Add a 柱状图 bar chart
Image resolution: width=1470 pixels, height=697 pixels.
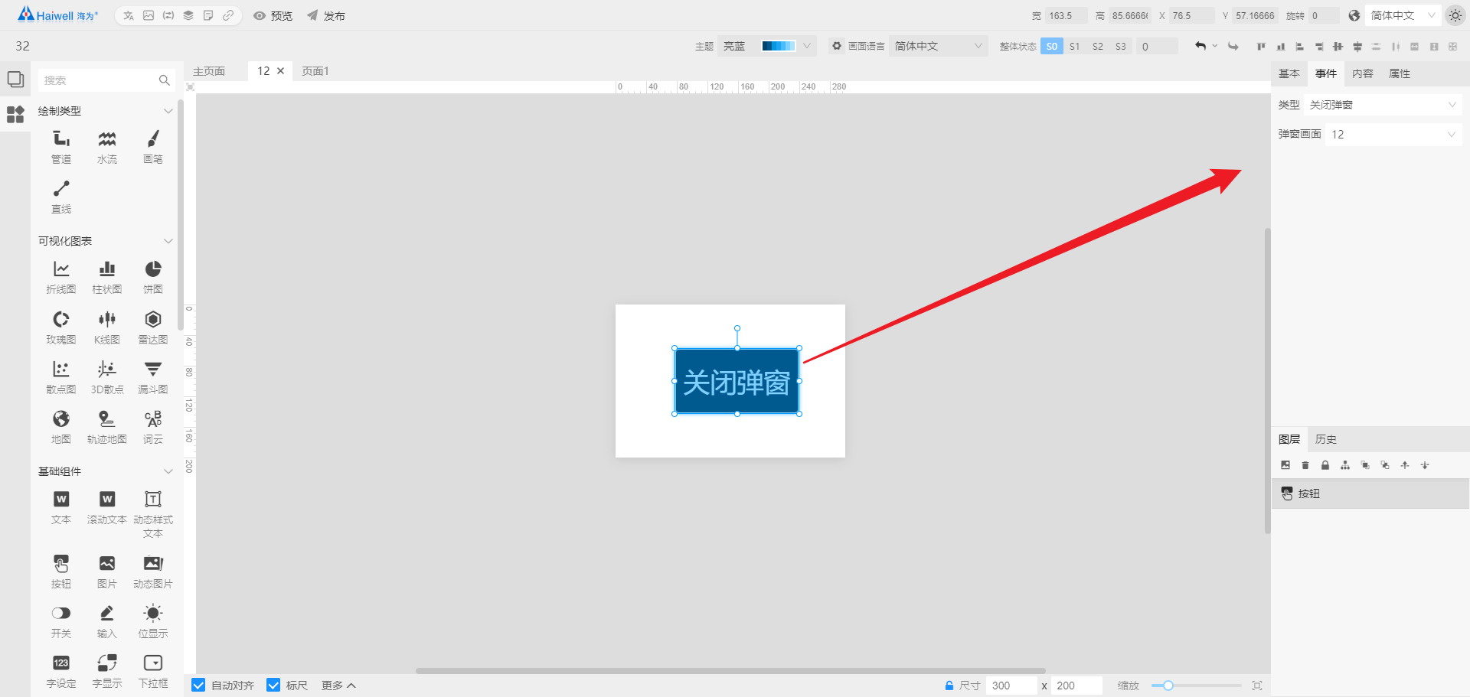pos(107,277)
